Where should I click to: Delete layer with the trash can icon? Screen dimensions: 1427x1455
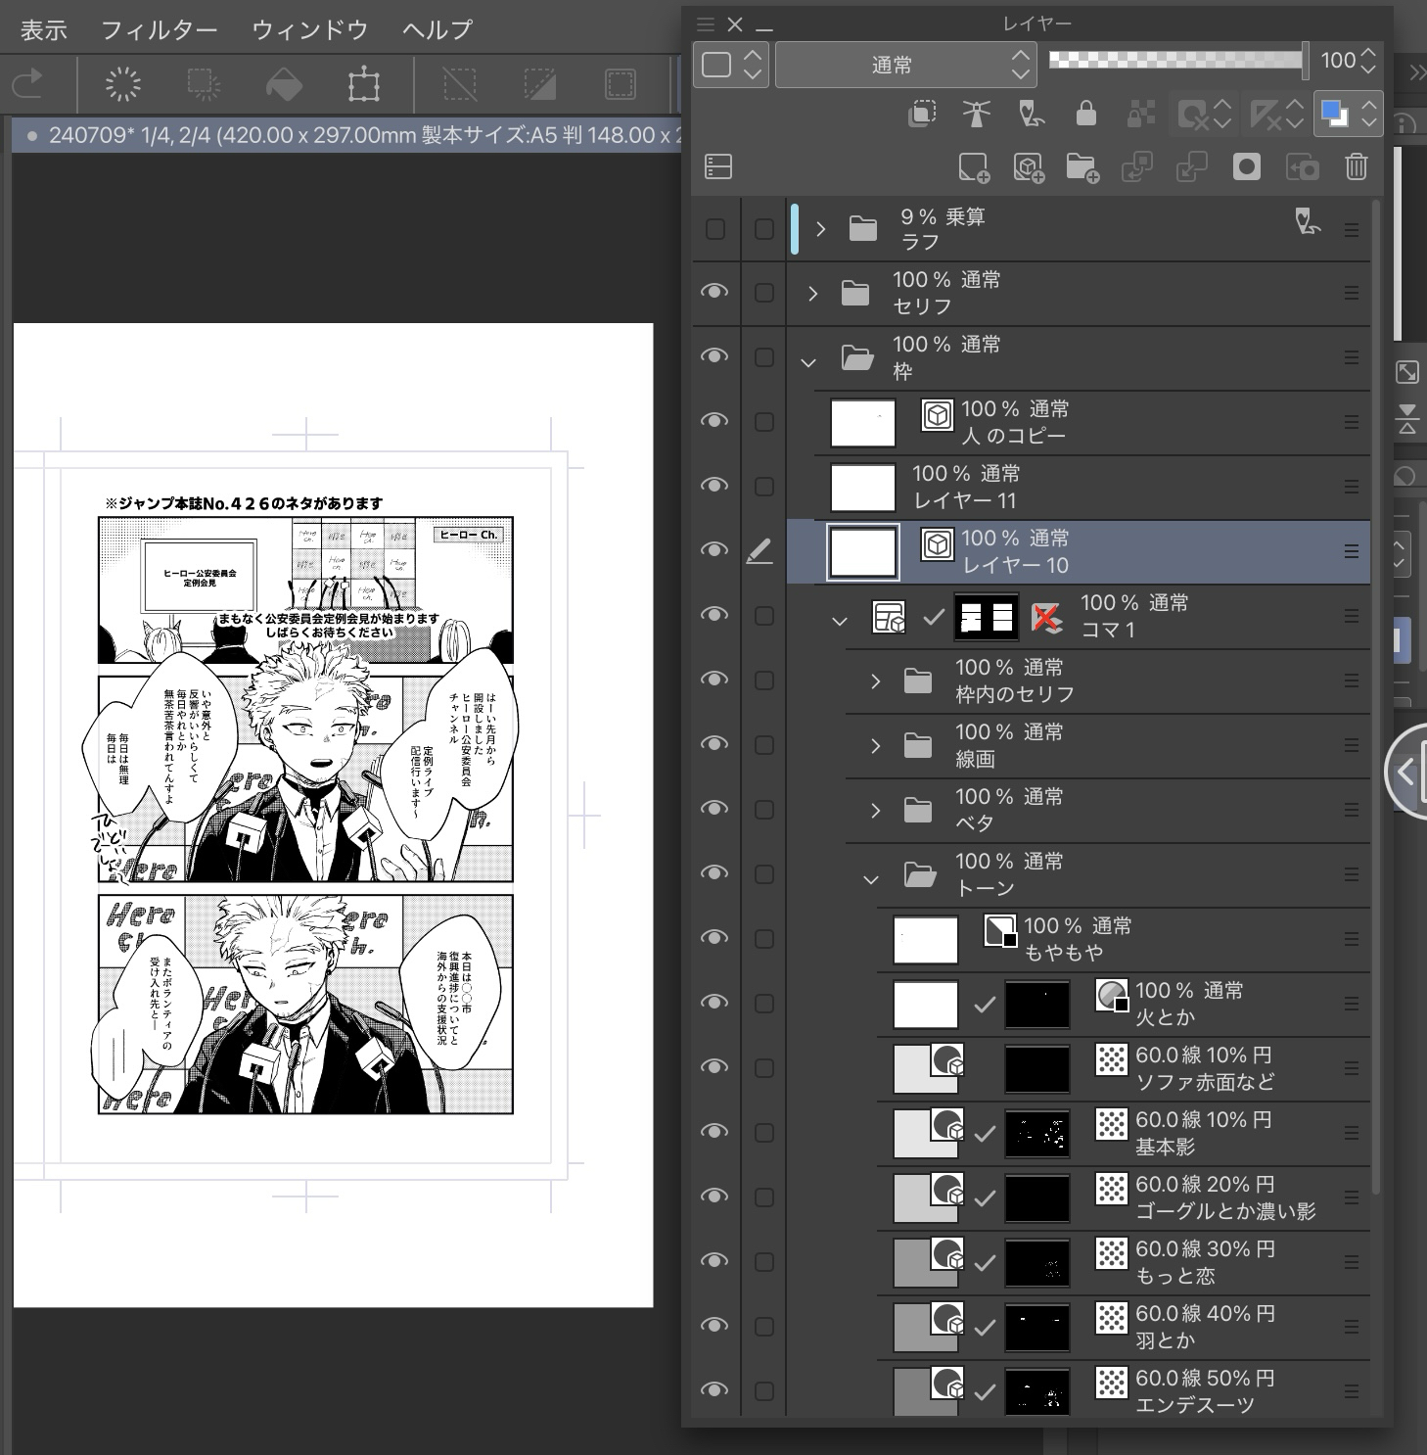[x=1356, y=167]
